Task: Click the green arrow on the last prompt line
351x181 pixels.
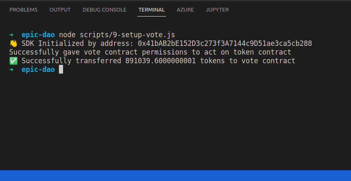Action: (12, 69)
